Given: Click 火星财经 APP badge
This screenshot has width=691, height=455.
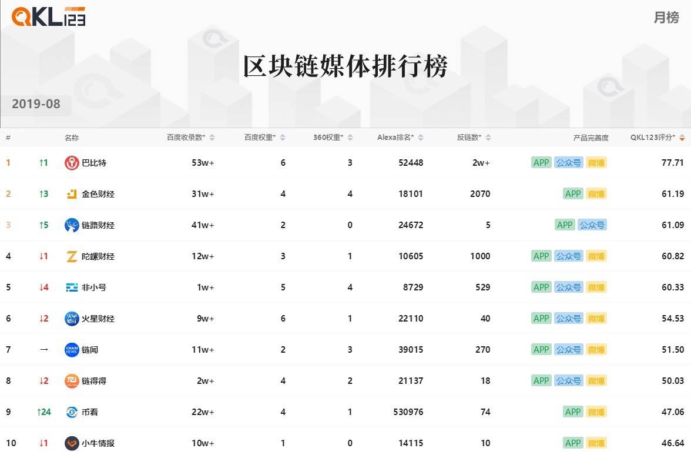Looking at the screenshot, I should [x=541, y=319].
